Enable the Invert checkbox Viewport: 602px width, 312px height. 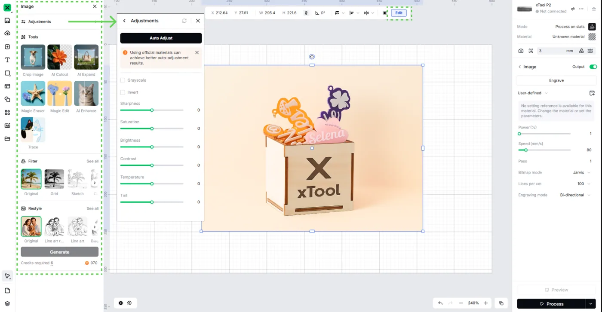(123, 92)
